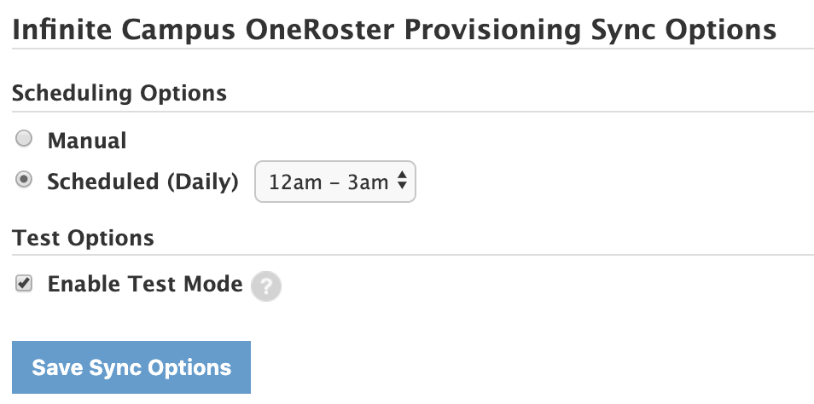Click the Test Options section heading

click(x=84, y=238)
